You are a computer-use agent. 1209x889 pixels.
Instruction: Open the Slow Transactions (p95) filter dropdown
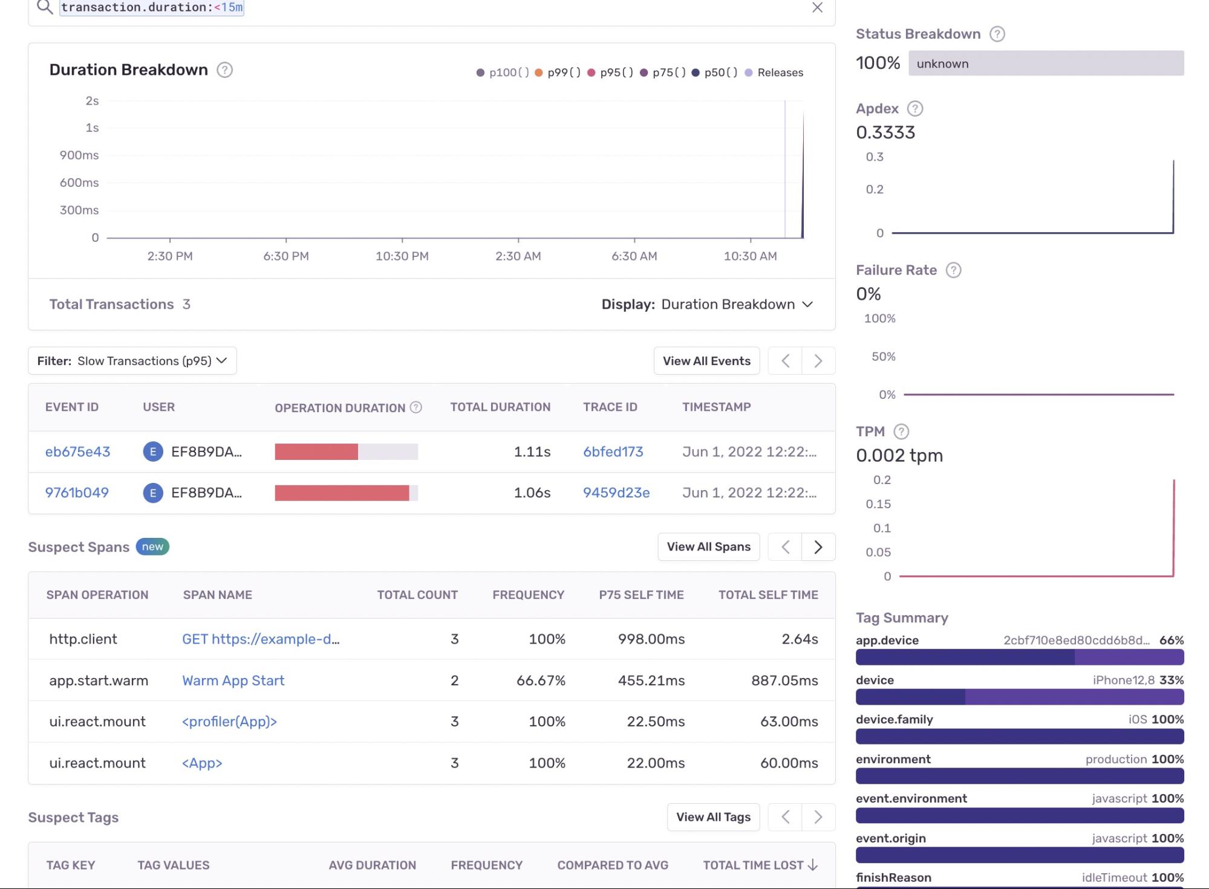132,360
